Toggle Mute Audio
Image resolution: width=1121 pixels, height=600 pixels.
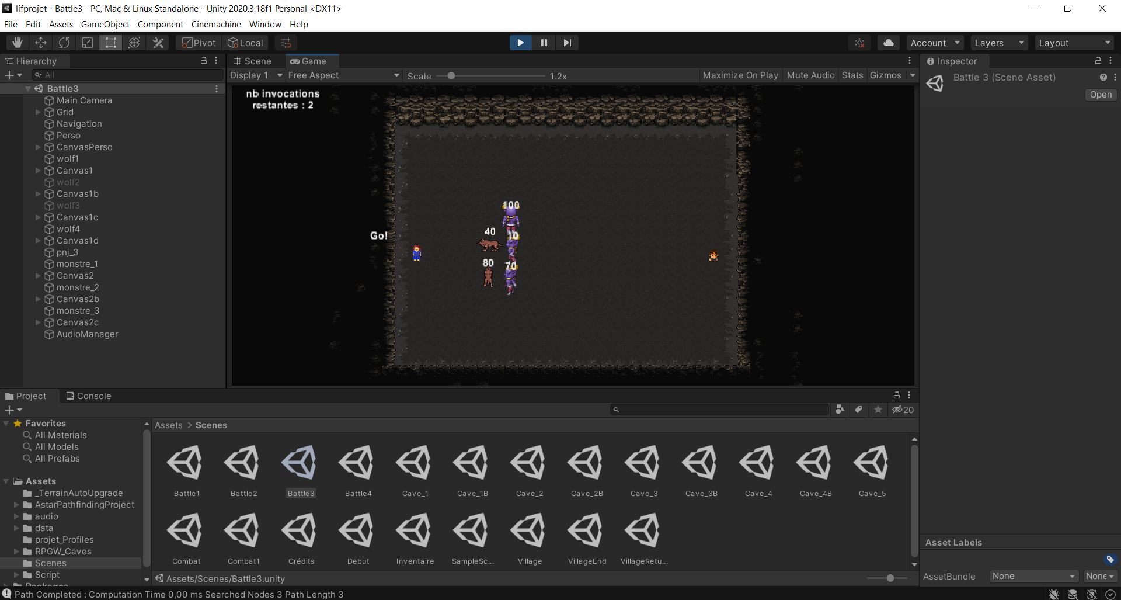coord(810,75)
